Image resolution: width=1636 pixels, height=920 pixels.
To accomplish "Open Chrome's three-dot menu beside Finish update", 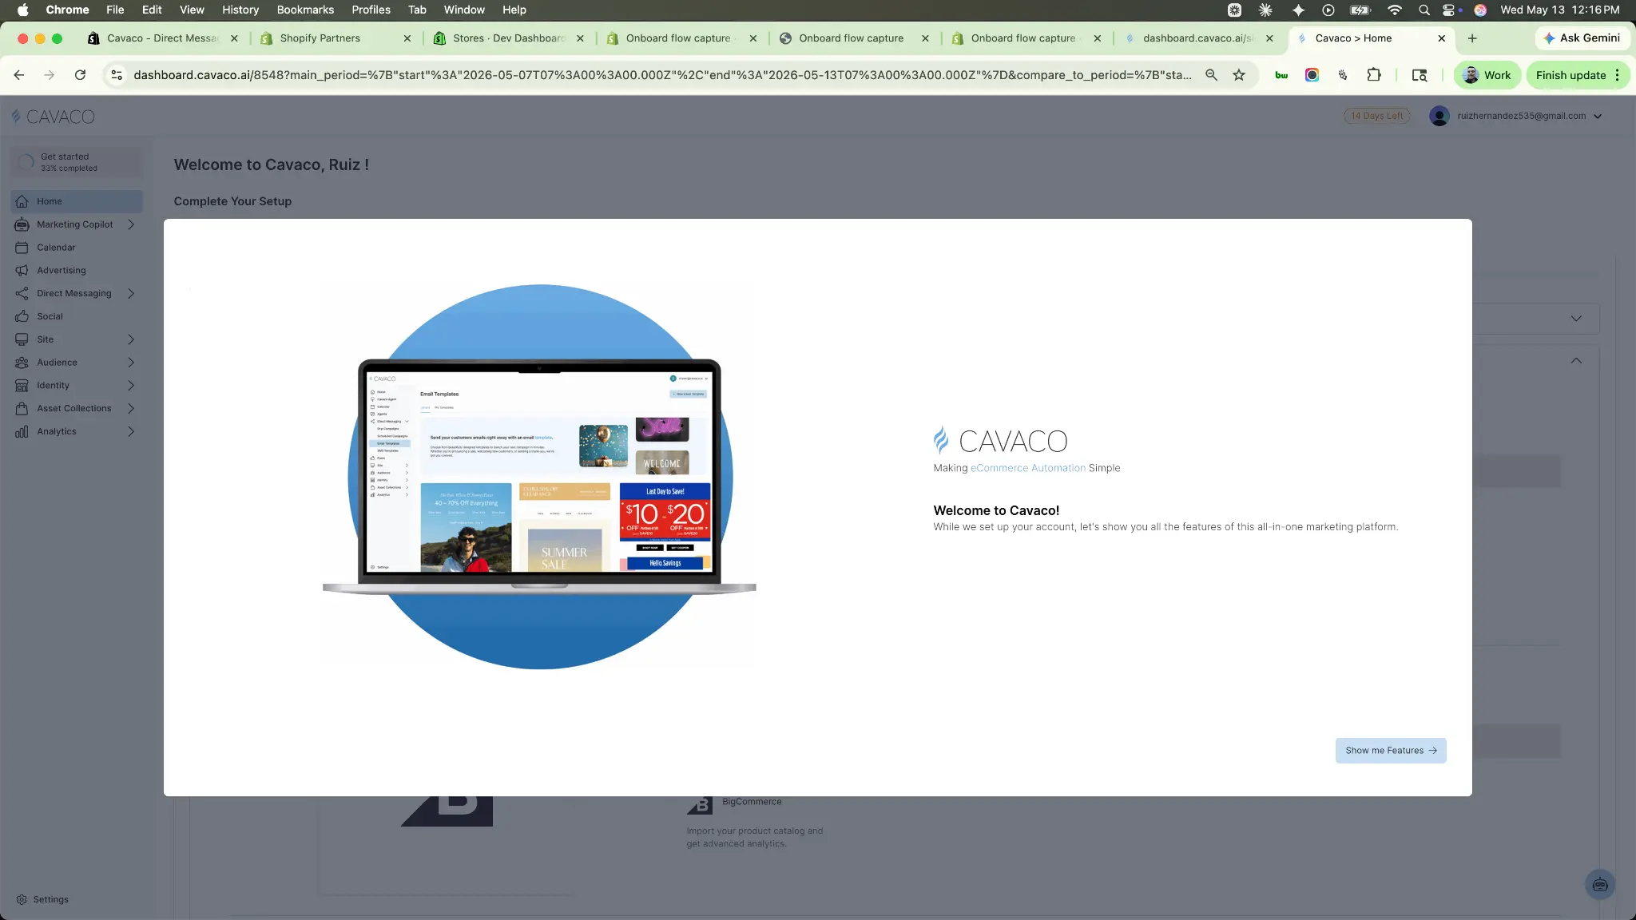I will [x=1618, y=75].
